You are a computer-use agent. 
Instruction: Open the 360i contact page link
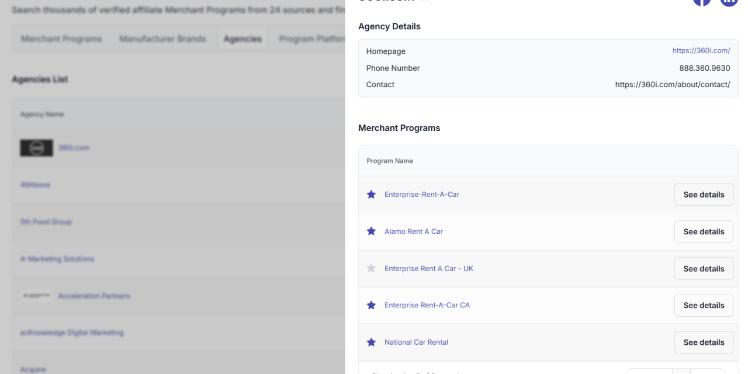point(673,84)
